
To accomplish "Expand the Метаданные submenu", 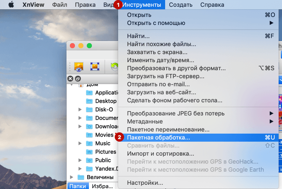I will [x=198, y=121].
